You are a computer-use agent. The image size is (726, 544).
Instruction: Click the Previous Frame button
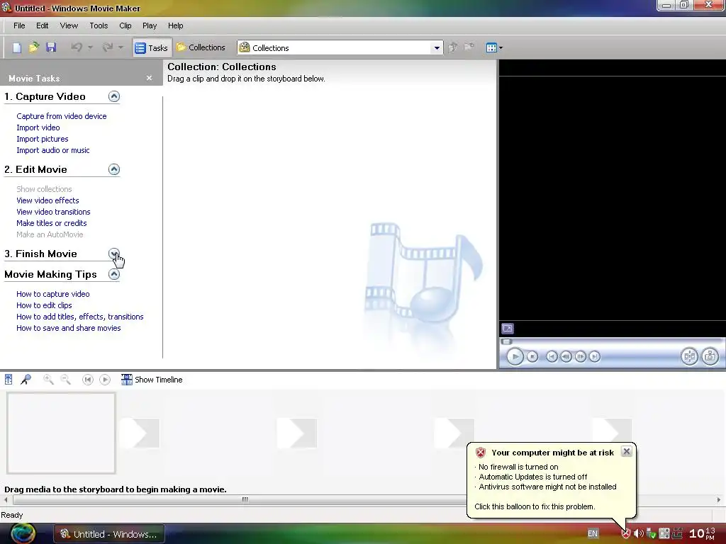pyautogui.click(x=566, y=356)
